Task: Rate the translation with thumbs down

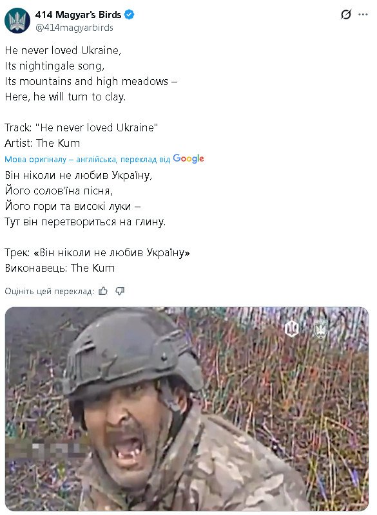Action: tap(120, 291)
